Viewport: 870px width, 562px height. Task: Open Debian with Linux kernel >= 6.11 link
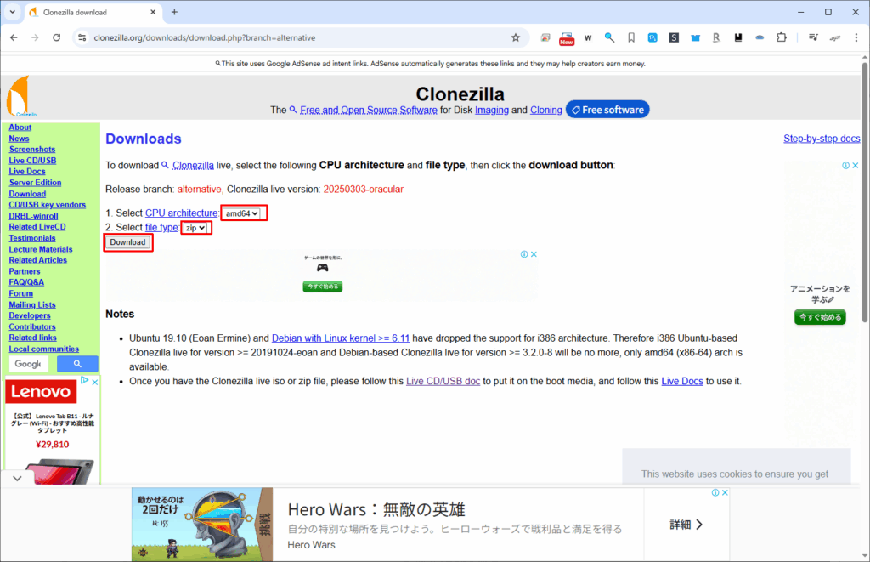[x=341, y=338]
